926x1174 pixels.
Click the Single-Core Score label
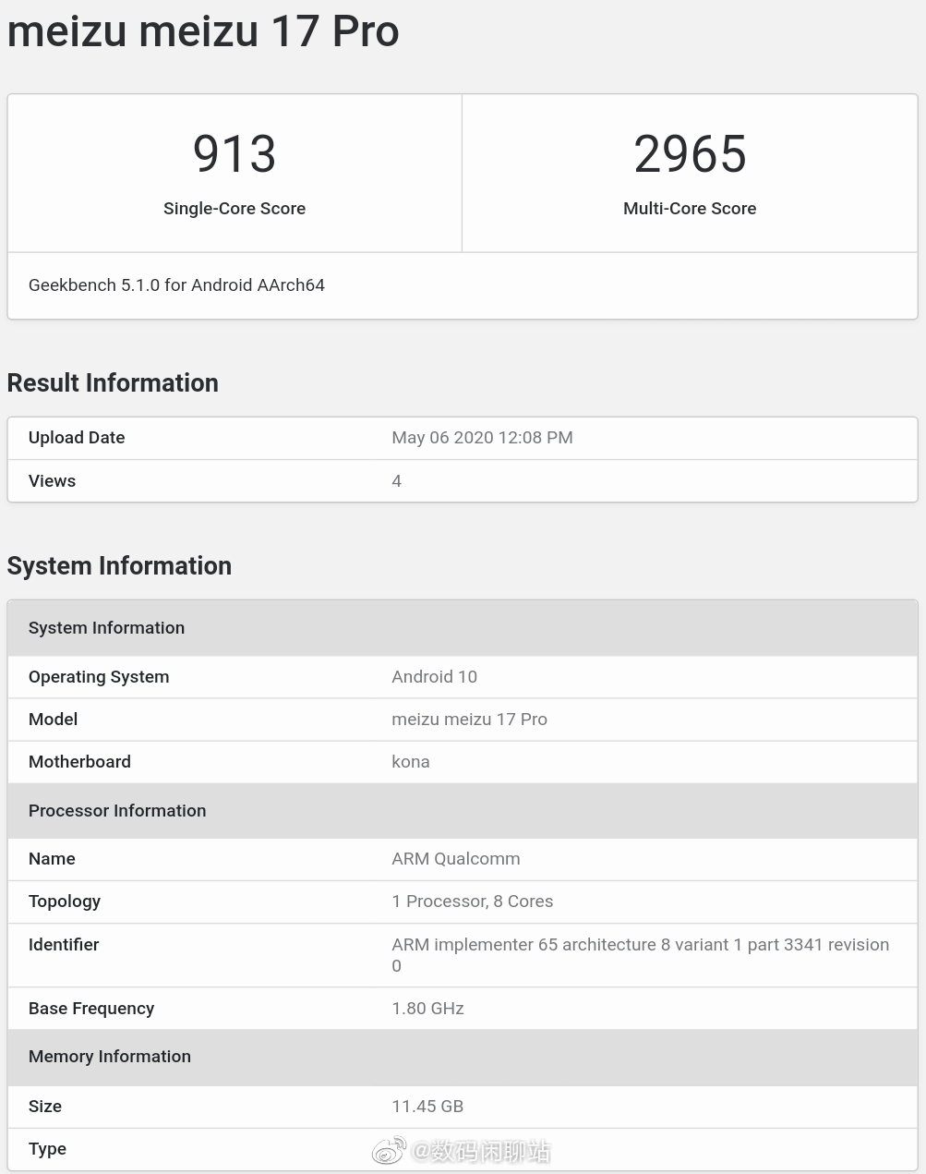click(235, 209)
